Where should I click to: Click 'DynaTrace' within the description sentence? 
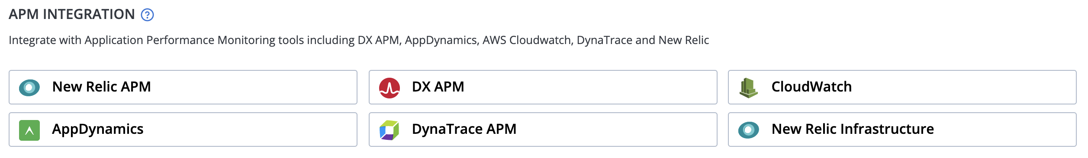click(x=604, y=40)
